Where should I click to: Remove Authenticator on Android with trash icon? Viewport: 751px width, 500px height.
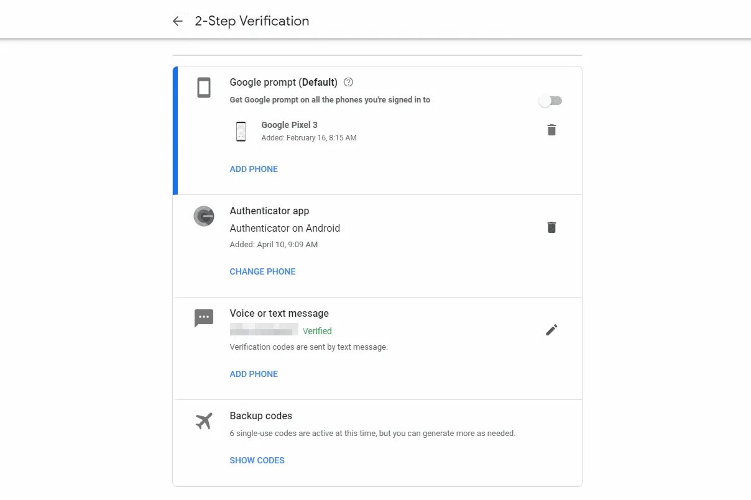551,227
